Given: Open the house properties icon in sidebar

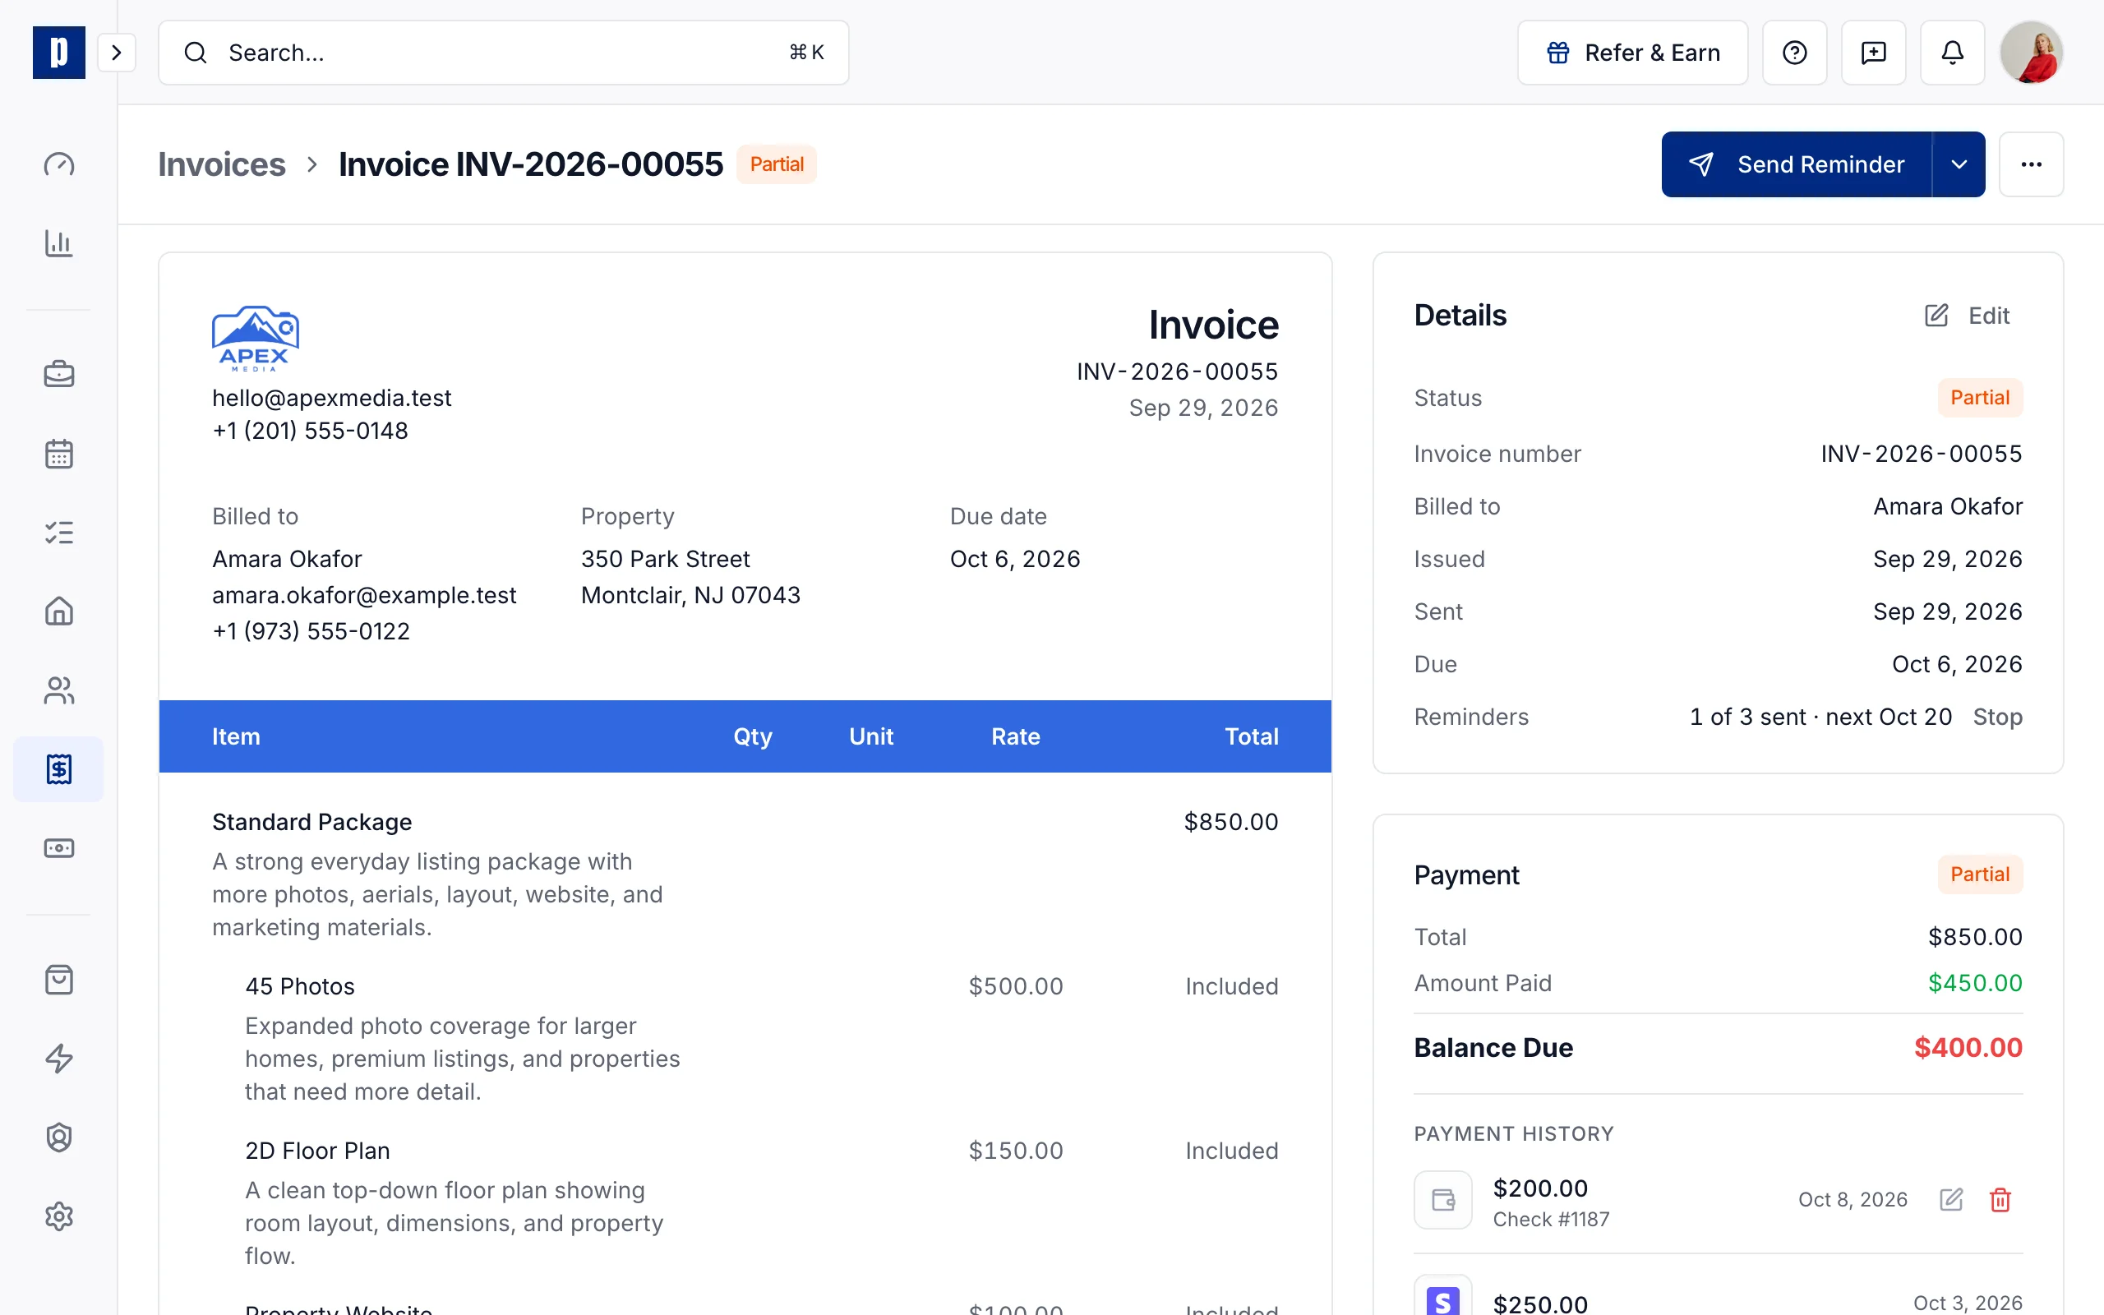Looking at the screenshot, I should [x=58, y=611].
